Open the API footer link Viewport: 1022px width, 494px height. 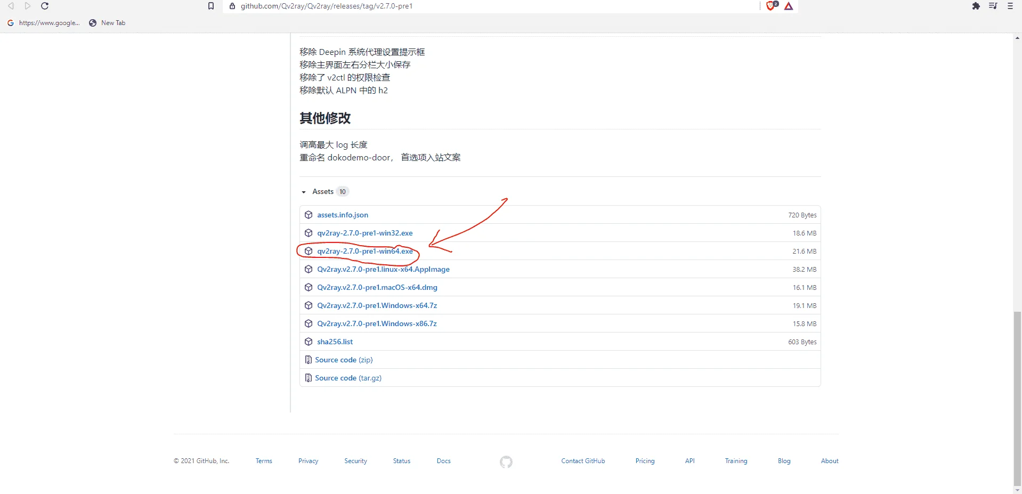(690, 461)
